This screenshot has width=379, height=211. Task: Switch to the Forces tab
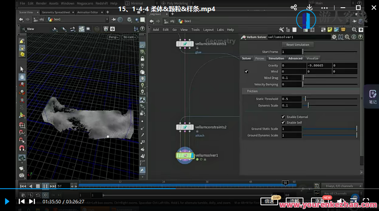click(260, 58)
